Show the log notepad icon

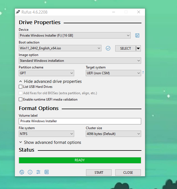[x=47, y=172]
